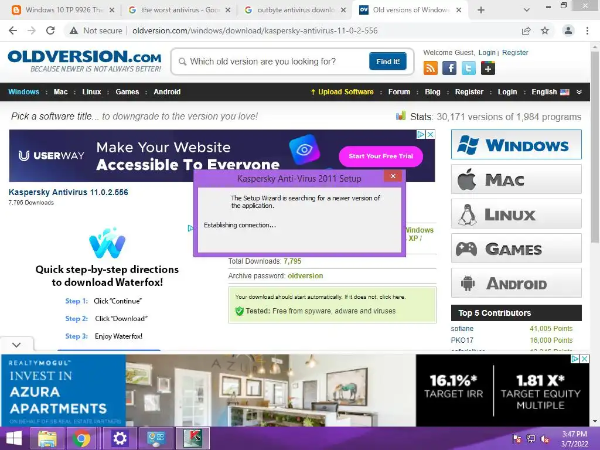The width and height of the screenshot is (600, 450).
Task: Select Linux in site navigation bar
Action: (x=91, y=92)
